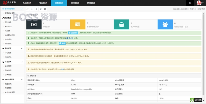Open 管理家教信息 in the sidebar

coord(10,13)
